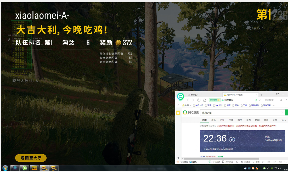Open the 游戏娱乐 bookmark
This screenshot has height=172, width=288.
[254, 105]
